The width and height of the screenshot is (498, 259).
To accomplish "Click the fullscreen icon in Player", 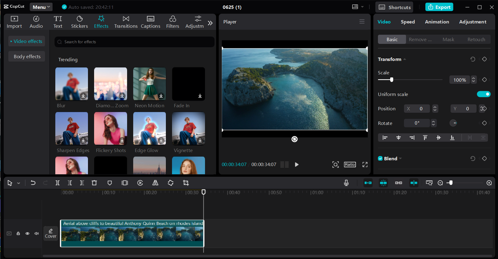I will click(365, 165).
